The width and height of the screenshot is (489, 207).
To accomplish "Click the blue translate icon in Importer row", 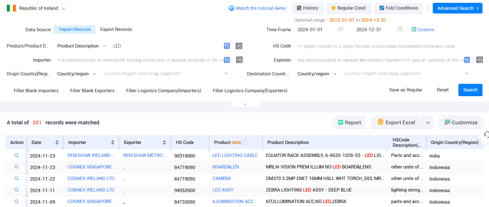I will click(x=227, y=60).
